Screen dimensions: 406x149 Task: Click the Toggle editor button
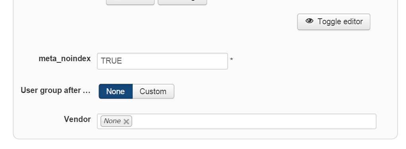point(334,22)
